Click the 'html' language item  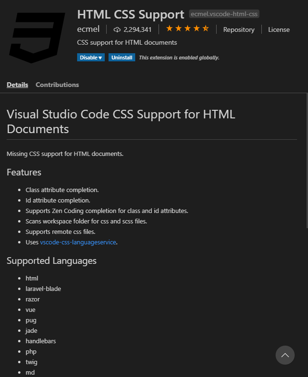(x=32, y=278)
